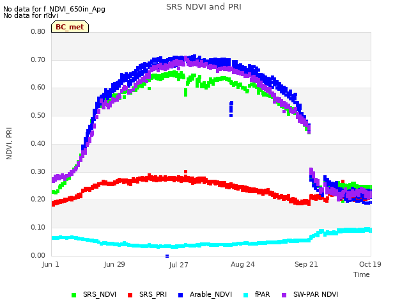
Task: Click the 0.60 y-axis tick value
Action: point(38,88)
